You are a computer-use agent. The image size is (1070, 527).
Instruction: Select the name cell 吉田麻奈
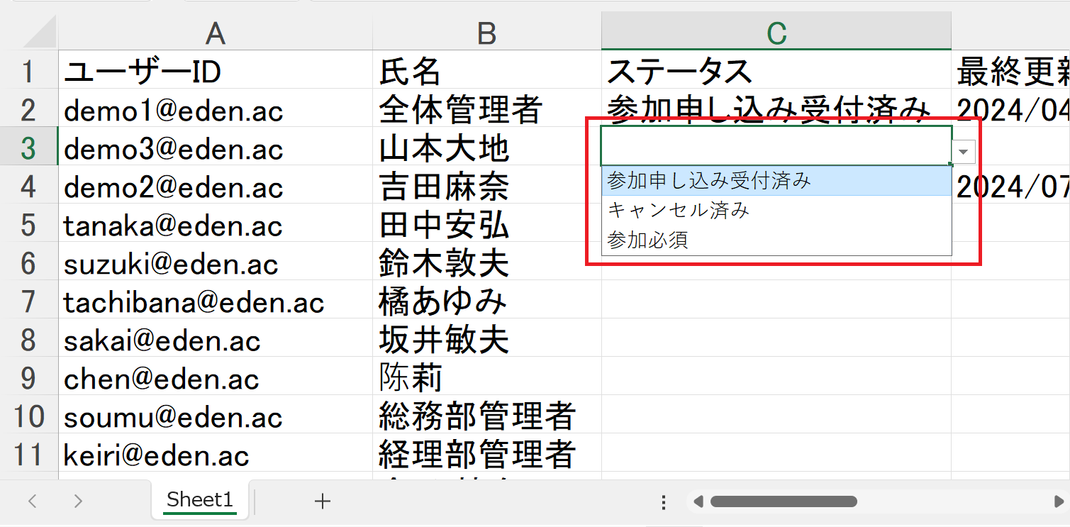point(486,184)
